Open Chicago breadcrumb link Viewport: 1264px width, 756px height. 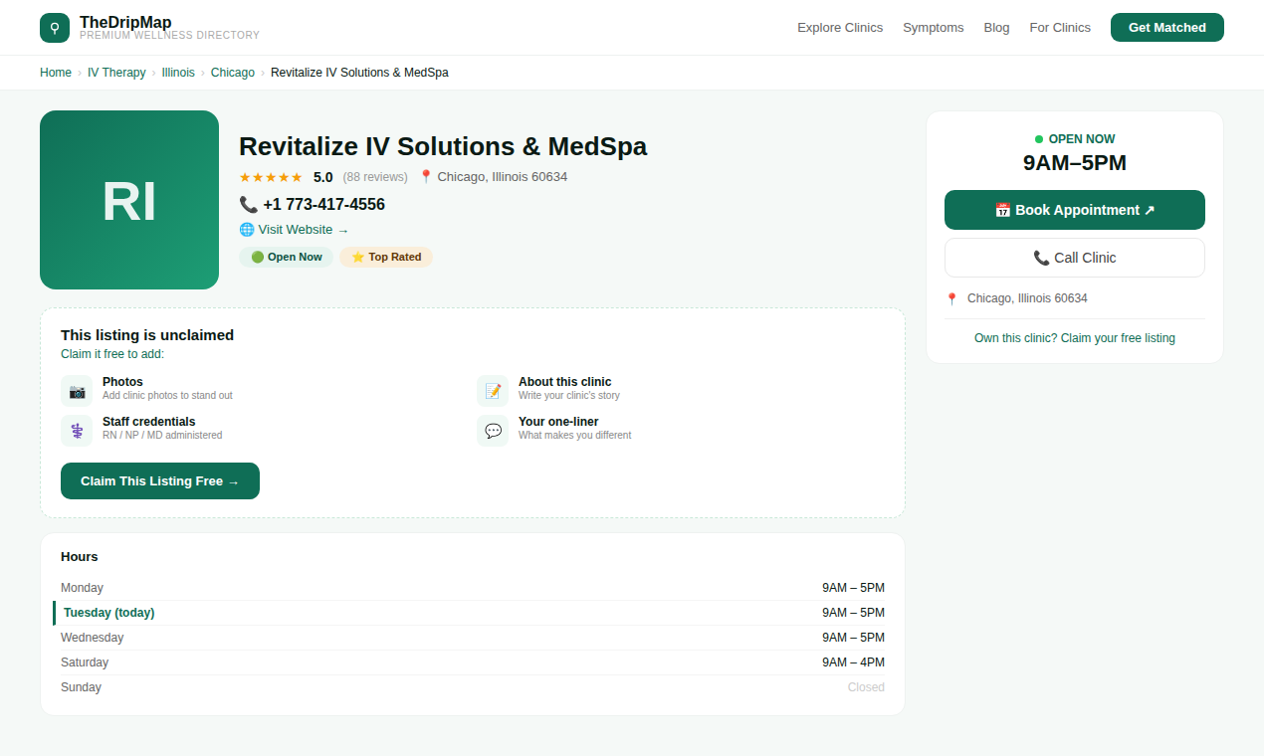point(233,73)
